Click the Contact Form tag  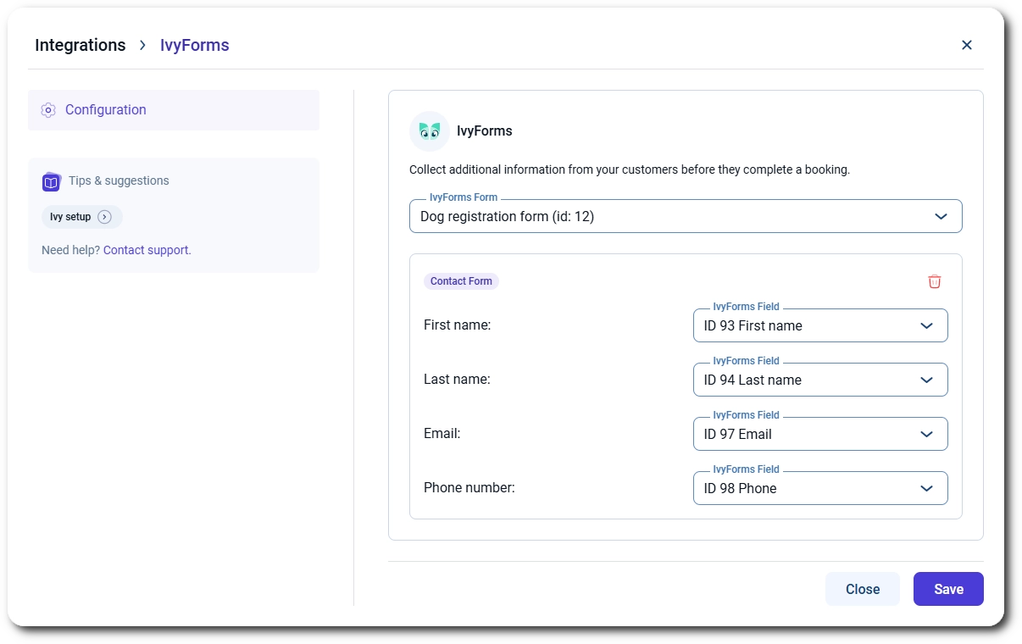click(x=461, y=281)
